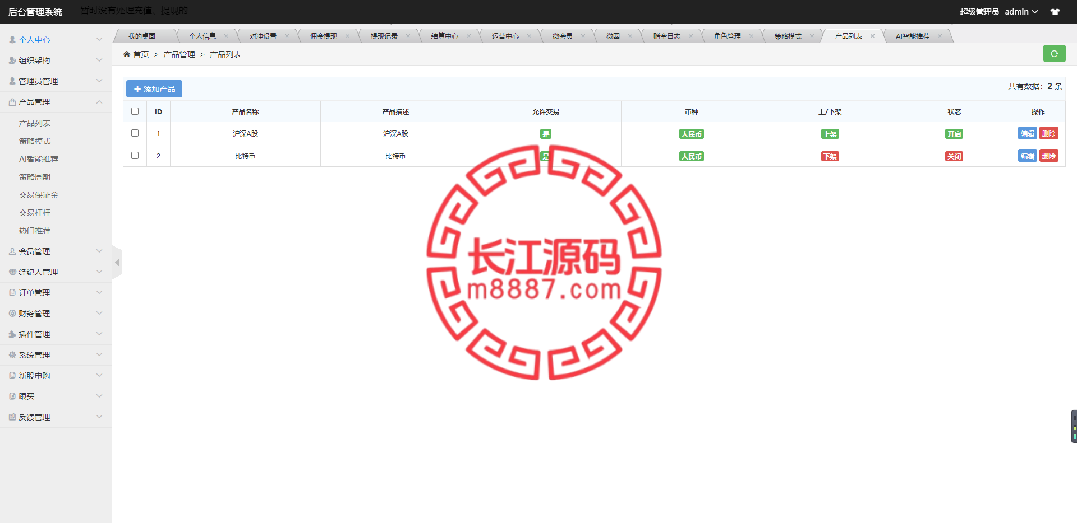The height and width of the screenshot is (523, 1077).
Task: Expand 管理员管理 menu chevron
Action: [x=99, y=81]
